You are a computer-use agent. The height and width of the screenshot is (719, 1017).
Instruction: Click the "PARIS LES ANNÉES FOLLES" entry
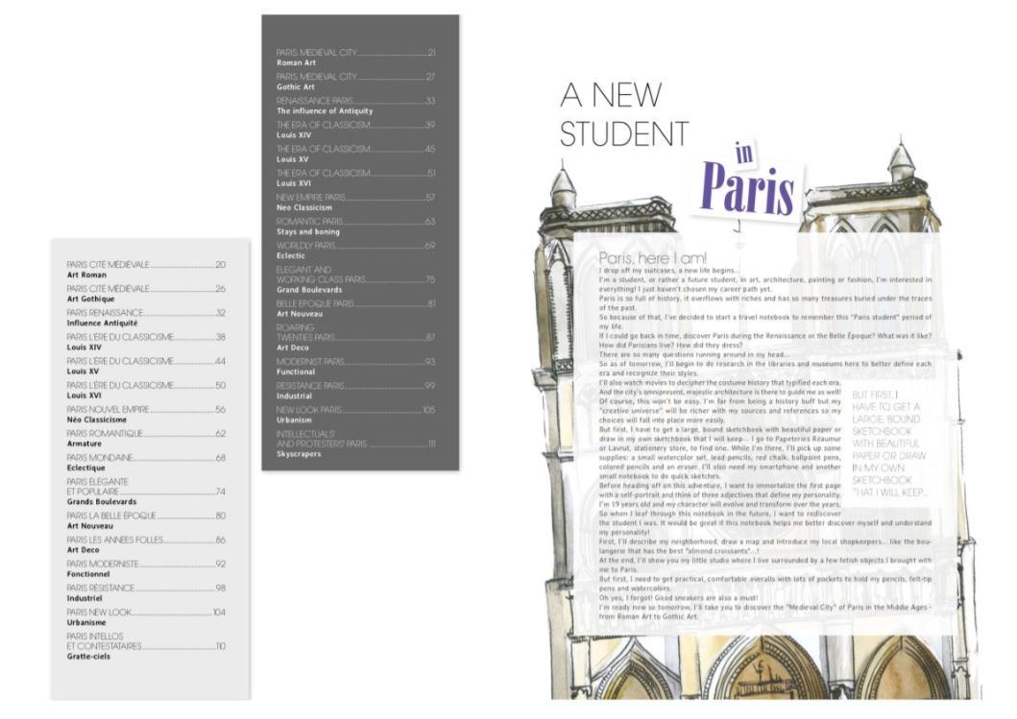click(146, 539)
